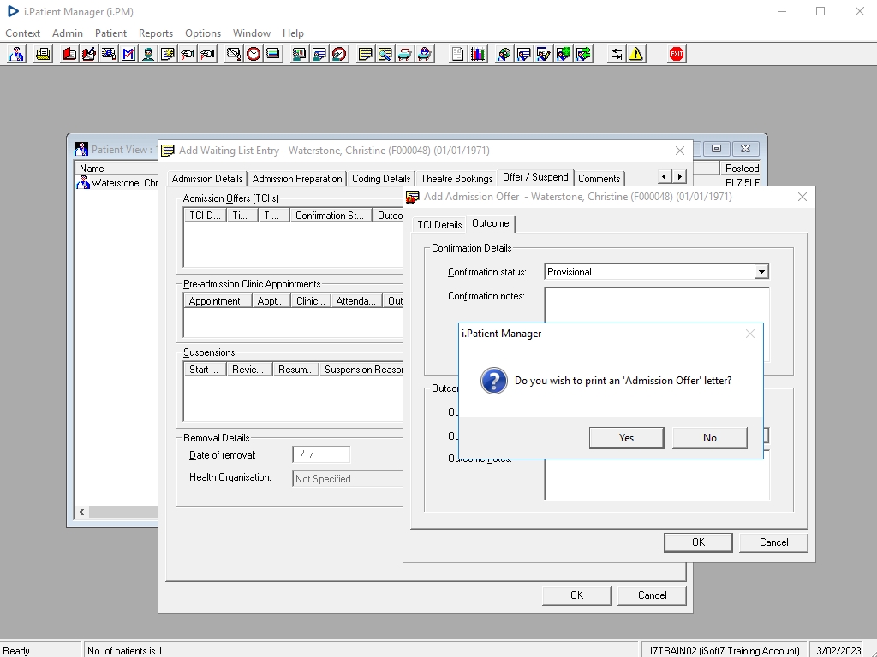877x657 pixels.
Task: Click the red clock toolbar icon
Action: tap(254, 54)
